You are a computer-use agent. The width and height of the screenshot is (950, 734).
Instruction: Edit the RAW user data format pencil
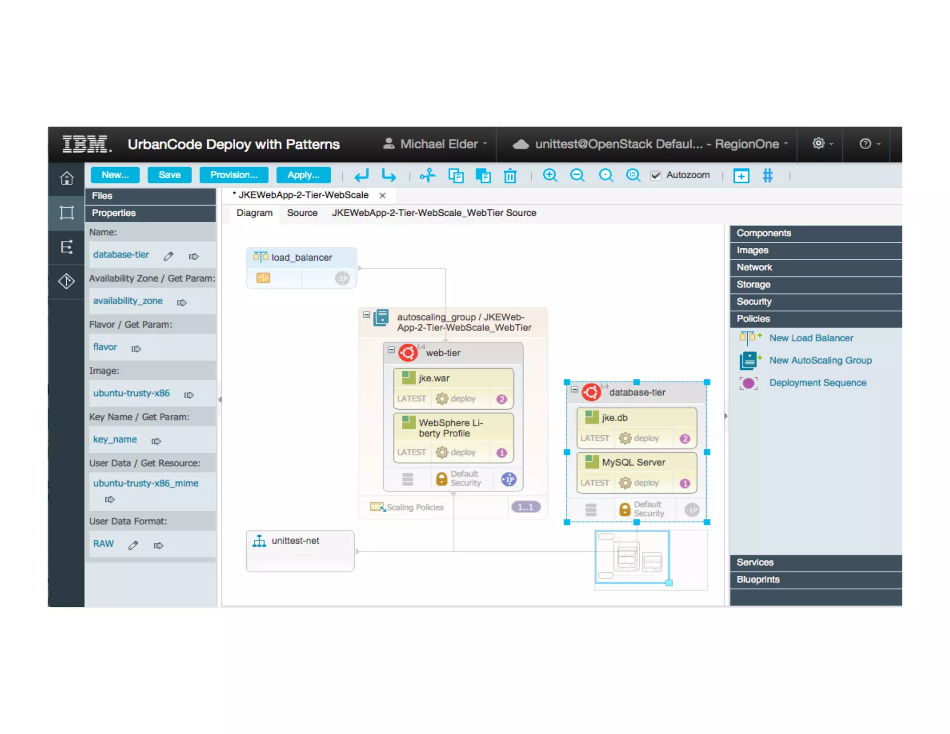133,545
